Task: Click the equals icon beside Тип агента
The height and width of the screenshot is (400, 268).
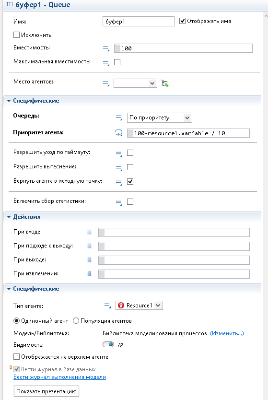Action: click(x=107, y=306)
